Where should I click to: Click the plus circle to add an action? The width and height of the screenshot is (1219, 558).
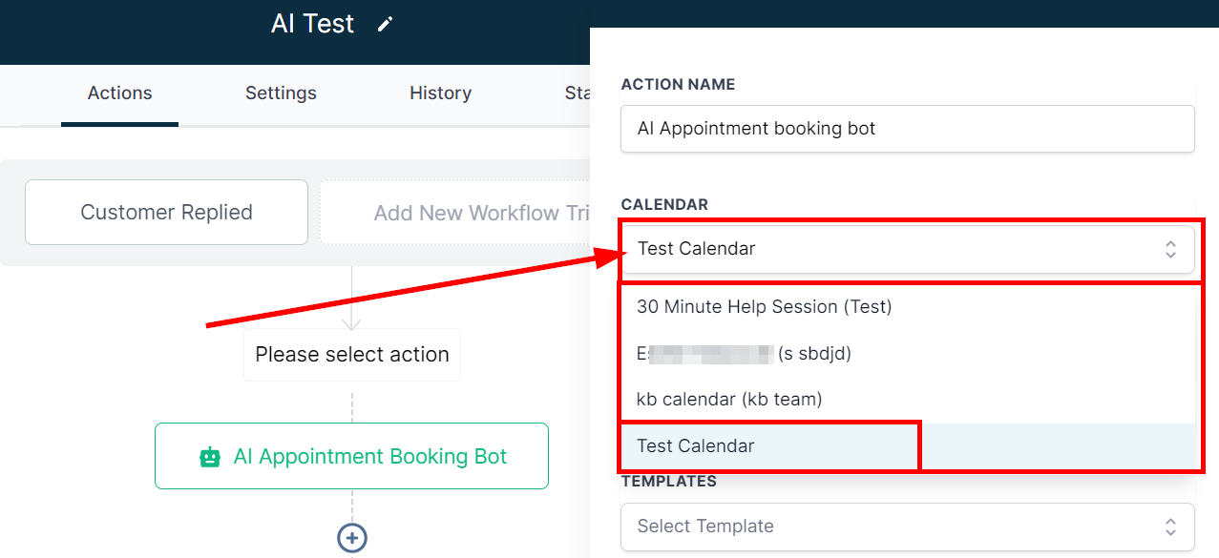point(352,538)
